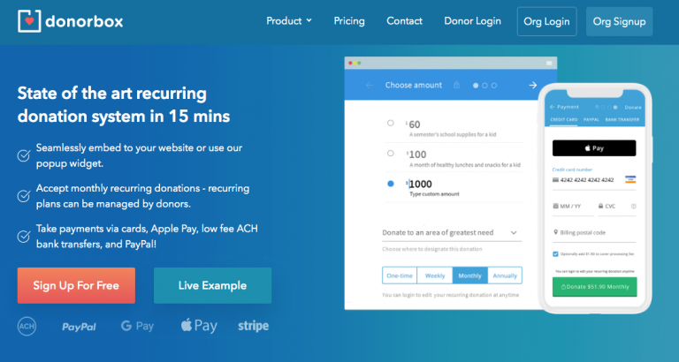
Task: Click the back arrow beside Choose amount
Action: [369, 86]
